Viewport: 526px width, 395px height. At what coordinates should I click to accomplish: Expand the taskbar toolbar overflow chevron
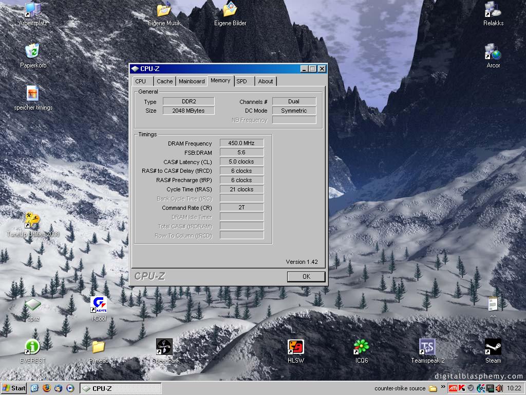pos(443,387)
